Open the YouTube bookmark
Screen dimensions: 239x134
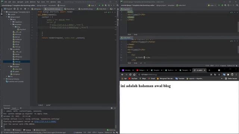[133, 79]
